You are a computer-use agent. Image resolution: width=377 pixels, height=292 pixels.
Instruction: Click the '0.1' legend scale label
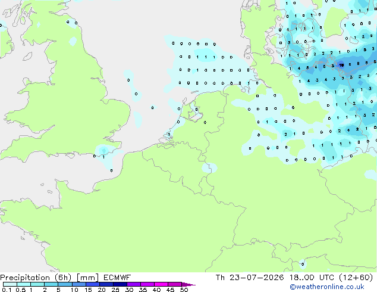[x=7, y=290]
